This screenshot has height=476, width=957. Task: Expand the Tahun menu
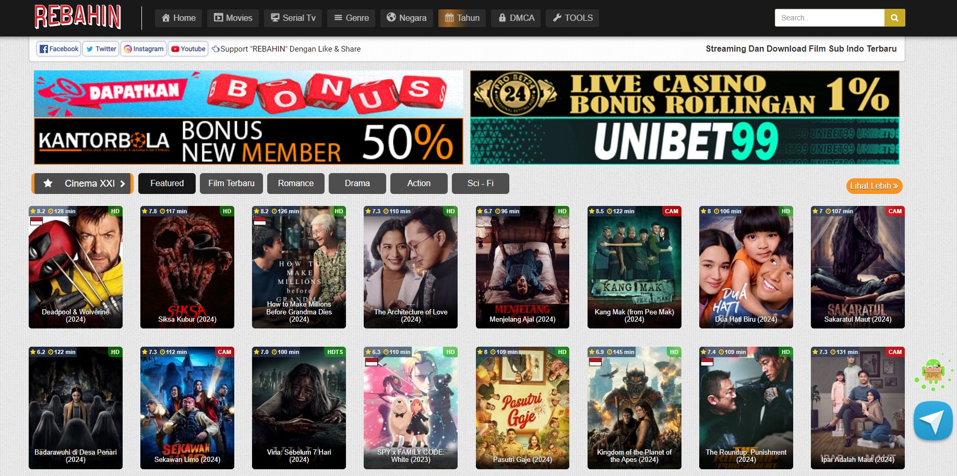[x=462, y=18]
